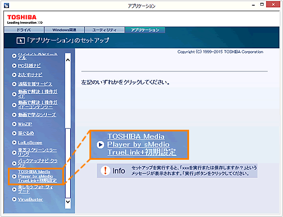Image resolution: width=283 pixels, height=217 pixels.
Task: Switch to the Windows関連 tab
Action: pyautogui.click(x=64, y=30)
